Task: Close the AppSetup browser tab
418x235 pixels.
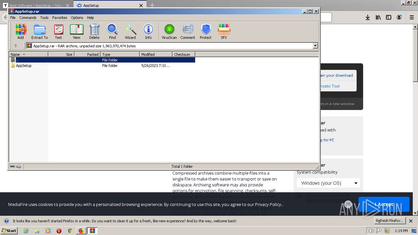Action: [141, 5]
